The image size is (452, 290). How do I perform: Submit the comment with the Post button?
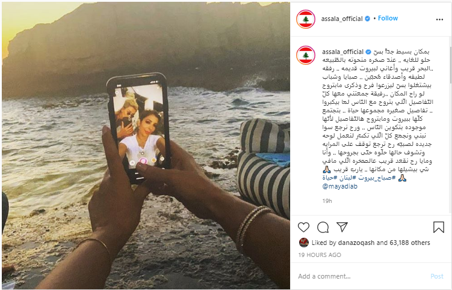tap(437, 276)
